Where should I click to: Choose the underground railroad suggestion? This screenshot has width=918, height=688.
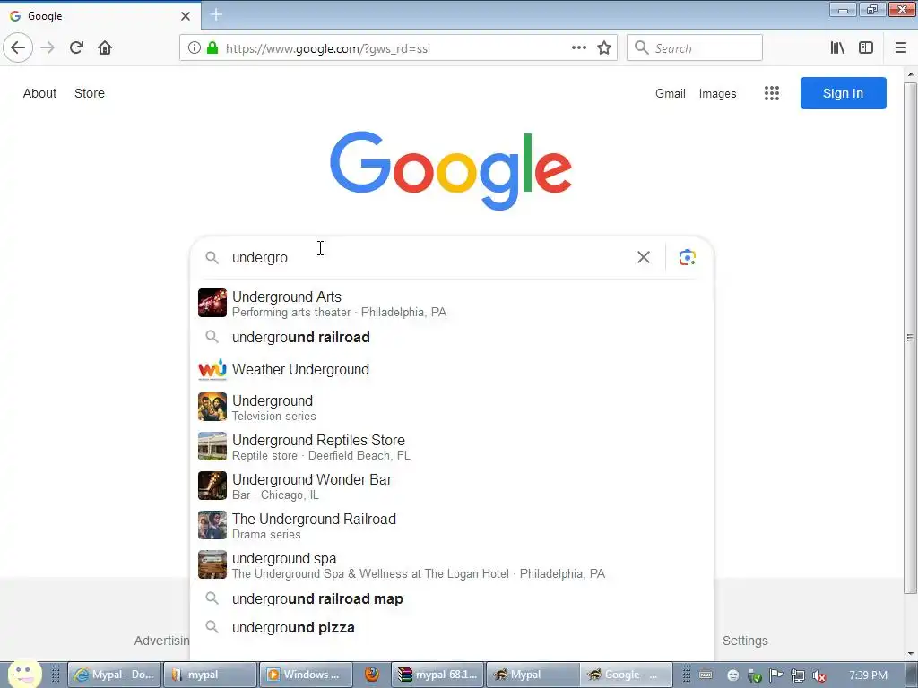click(301, 337)
